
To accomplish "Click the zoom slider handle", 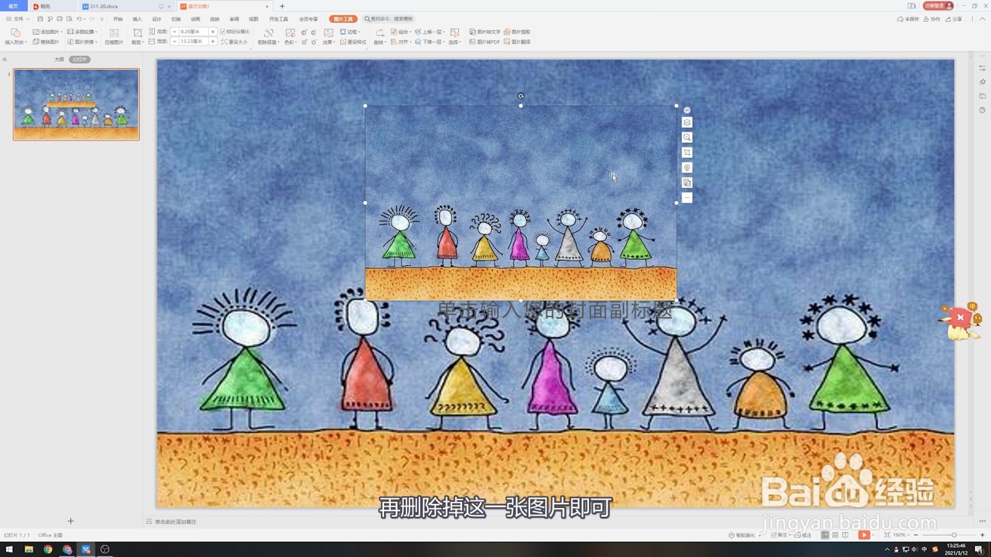I will (x=954, y=535).
